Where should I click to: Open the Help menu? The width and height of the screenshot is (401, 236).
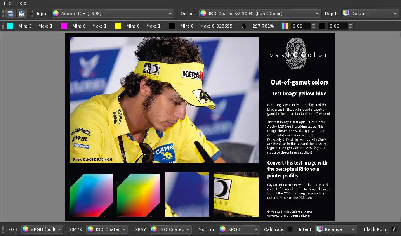point(21,3)
